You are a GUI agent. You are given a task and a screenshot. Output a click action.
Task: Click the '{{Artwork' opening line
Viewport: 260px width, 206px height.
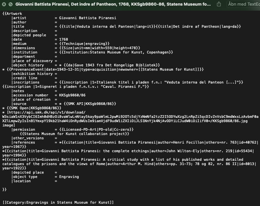tap(12, 14)
